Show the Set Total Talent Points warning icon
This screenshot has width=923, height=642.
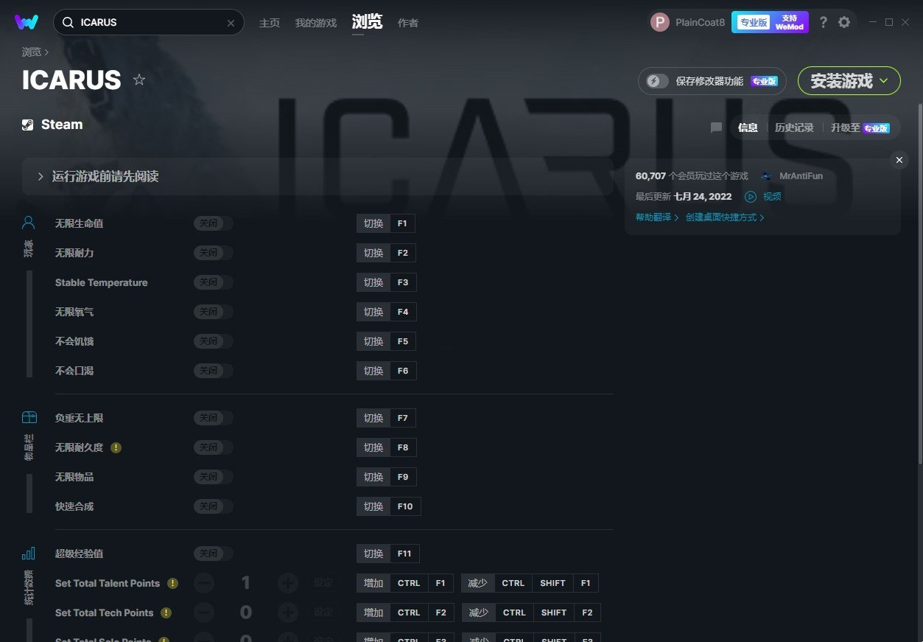[172, 583]
